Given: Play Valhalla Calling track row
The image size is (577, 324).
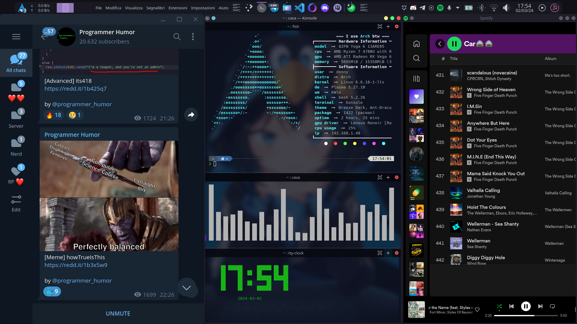Looking at the screenshot, I should pyautogui.click(x=483, y=190).
